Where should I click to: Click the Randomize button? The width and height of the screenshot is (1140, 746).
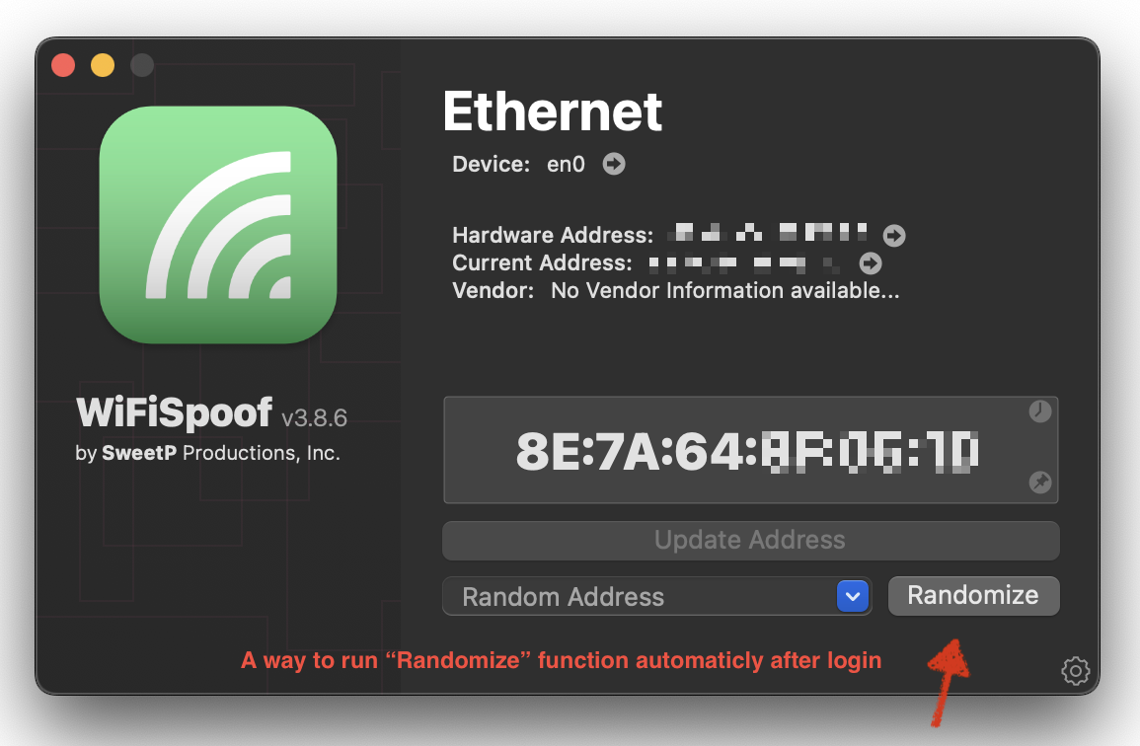973,596
